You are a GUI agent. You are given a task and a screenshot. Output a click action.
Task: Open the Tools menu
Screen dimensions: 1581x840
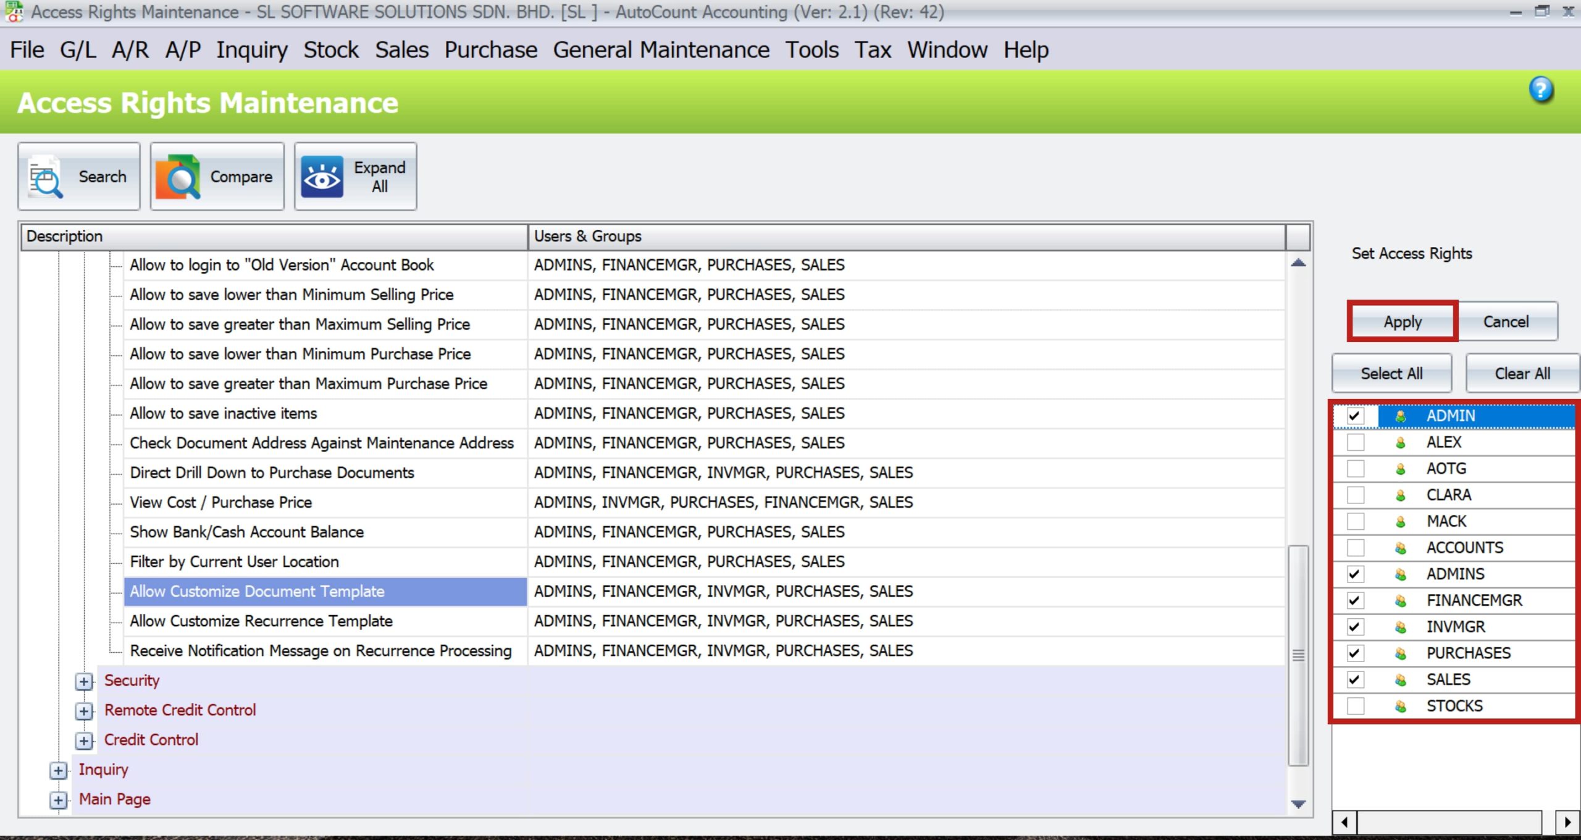pos(811,49)
